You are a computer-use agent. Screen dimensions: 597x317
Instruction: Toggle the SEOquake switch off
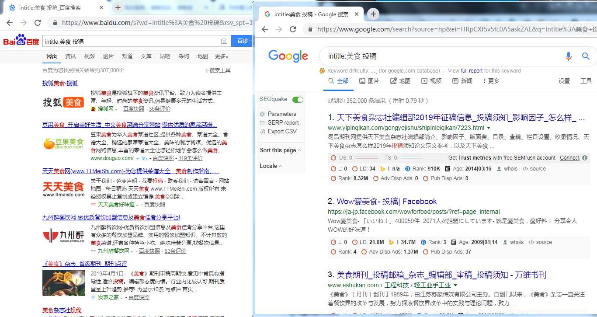coord(298,100)
